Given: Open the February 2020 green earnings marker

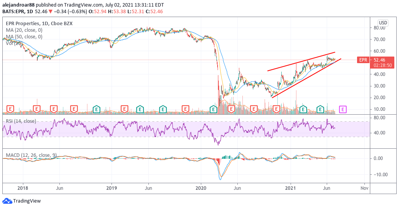Looking at the screenshot, I should tap(213, 110).
